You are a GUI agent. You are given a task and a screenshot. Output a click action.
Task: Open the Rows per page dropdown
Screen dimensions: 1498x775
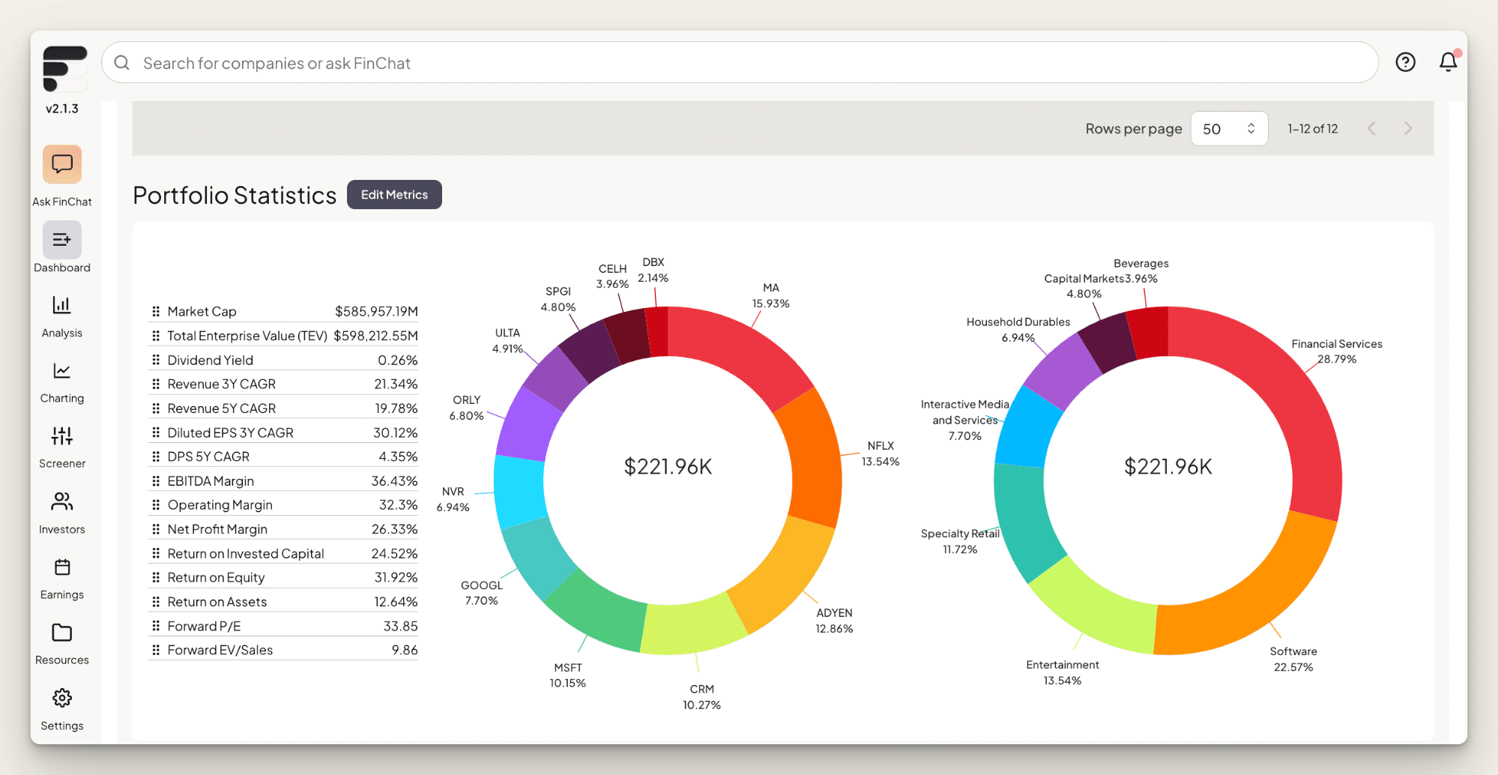click(x=1228, y=129)
